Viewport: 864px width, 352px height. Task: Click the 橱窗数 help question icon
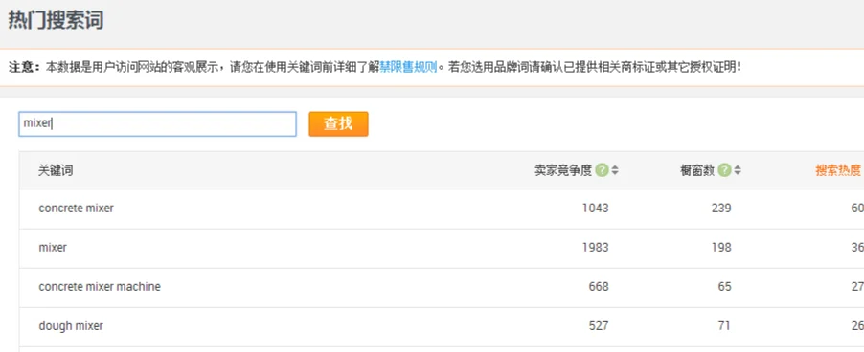(724, 170)
